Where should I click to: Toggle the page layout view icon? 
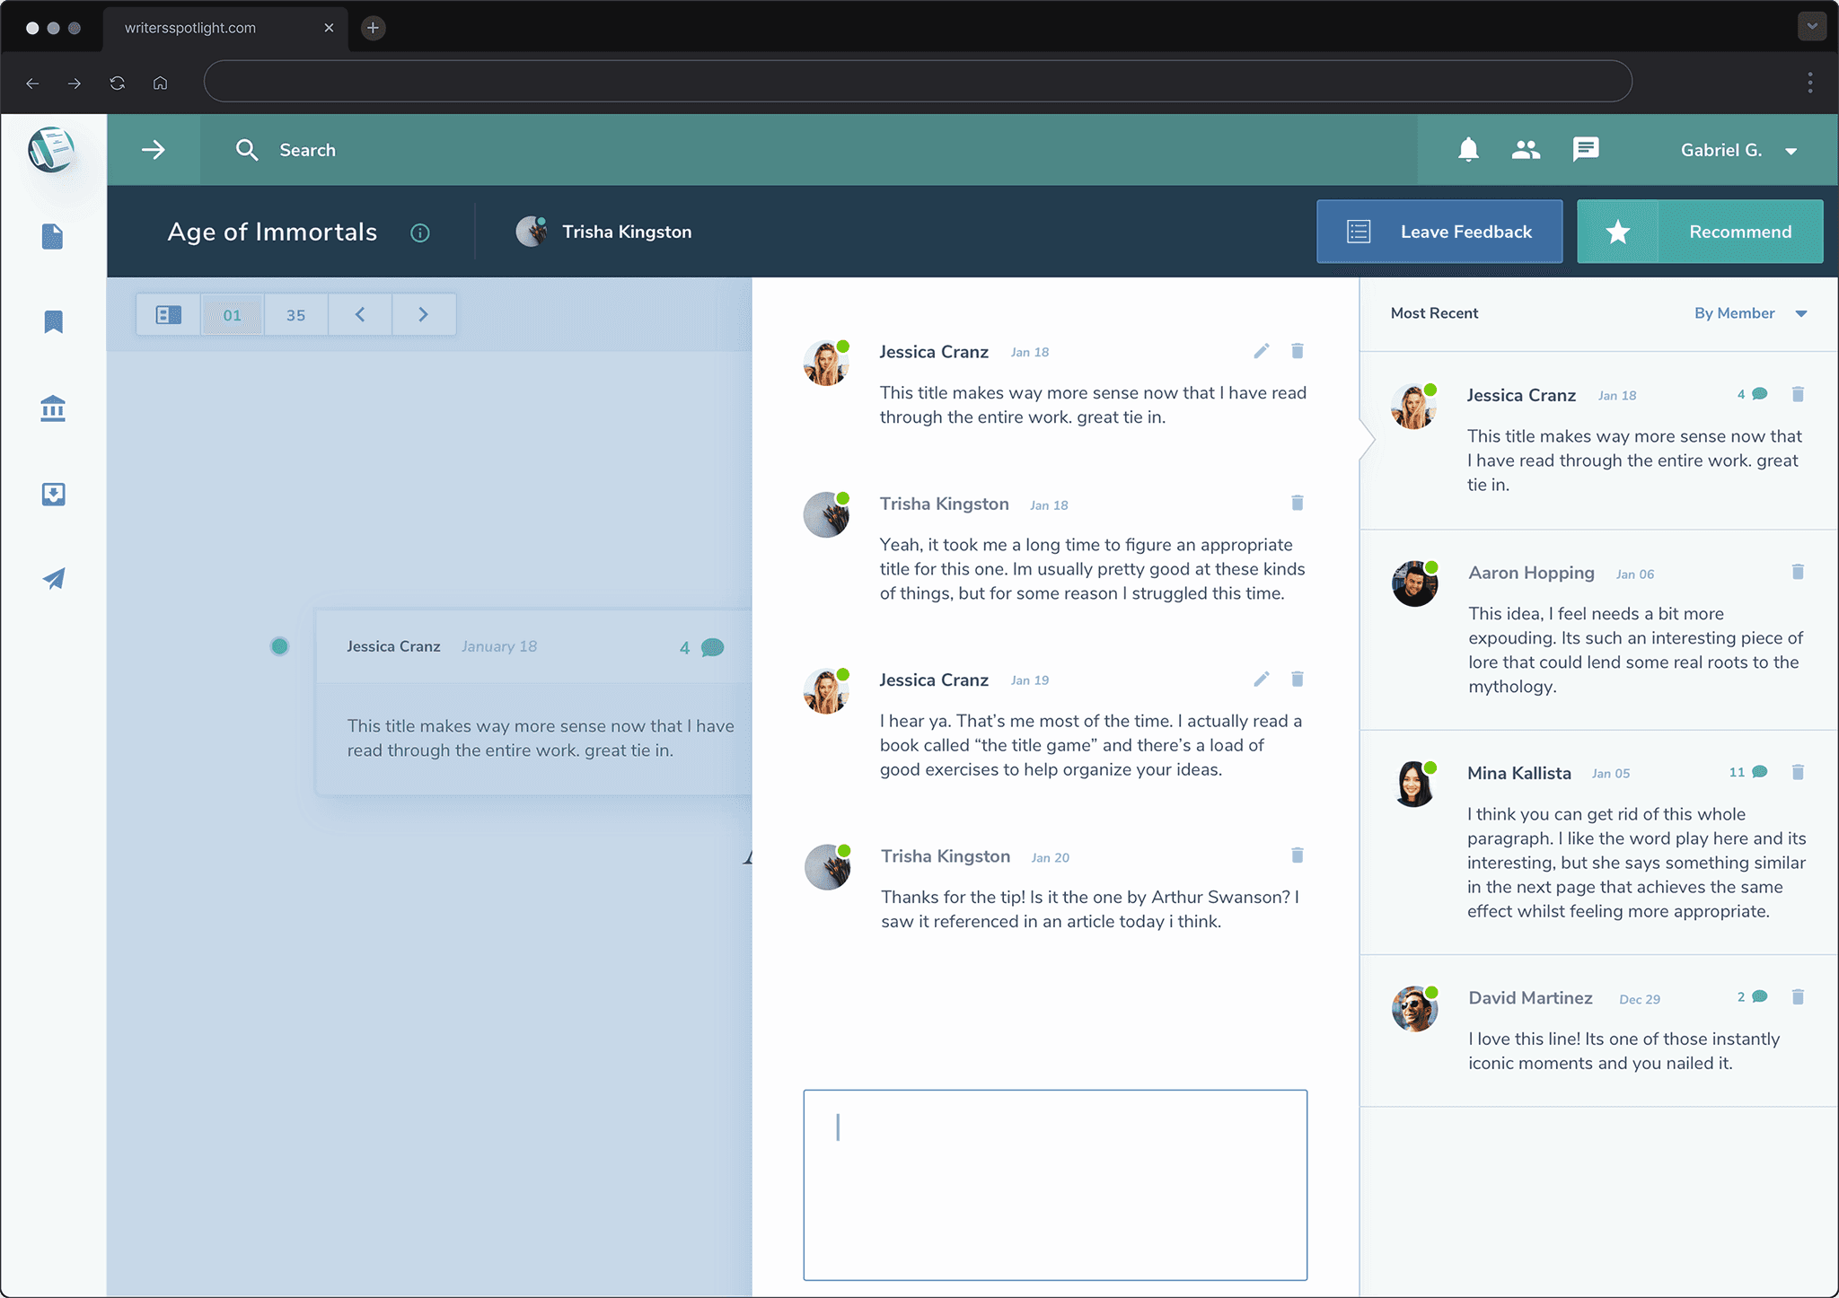[168, 315]
